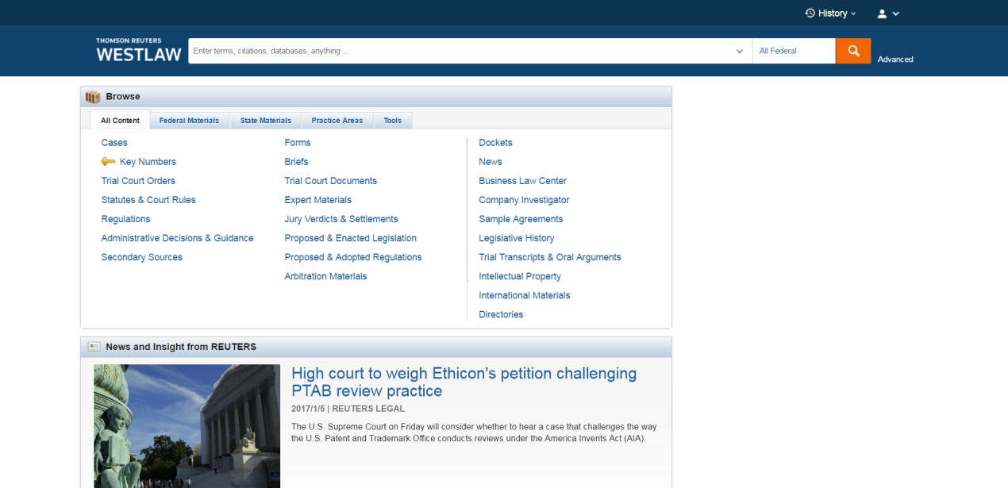This screenshot has height=488, width=1008.
Task: Click the News and Insight newspaper icon
Action: point(94,347)
